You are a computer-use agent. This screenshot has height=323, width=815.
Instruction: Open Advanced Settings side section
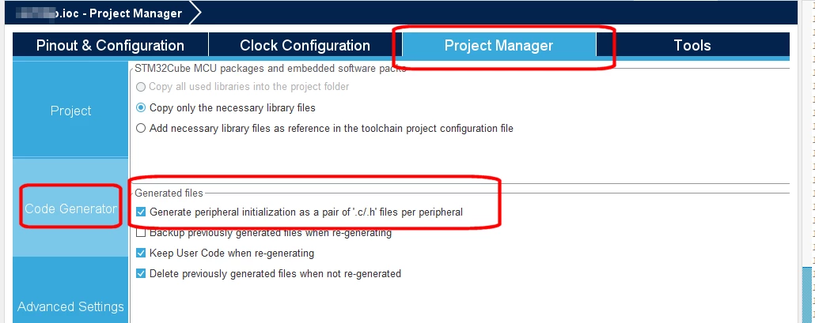pos(70,306)
